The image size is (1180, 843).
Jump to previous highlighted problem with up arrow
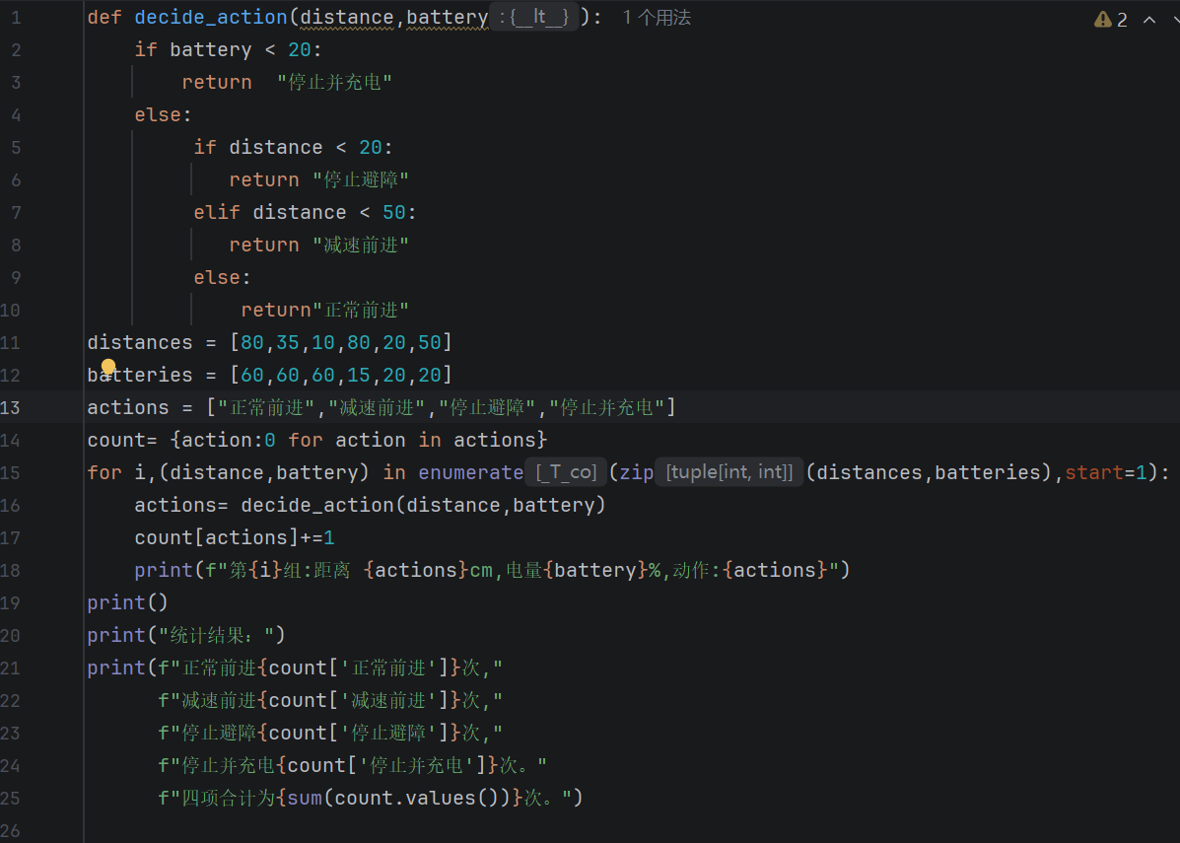point(1149,20)
